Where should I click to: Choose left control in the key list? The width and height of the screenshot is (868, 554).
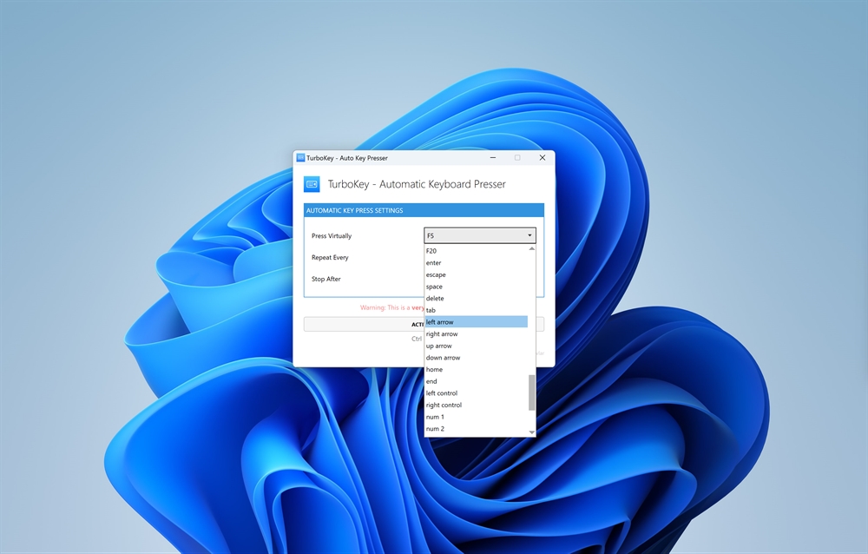point(476,393)
